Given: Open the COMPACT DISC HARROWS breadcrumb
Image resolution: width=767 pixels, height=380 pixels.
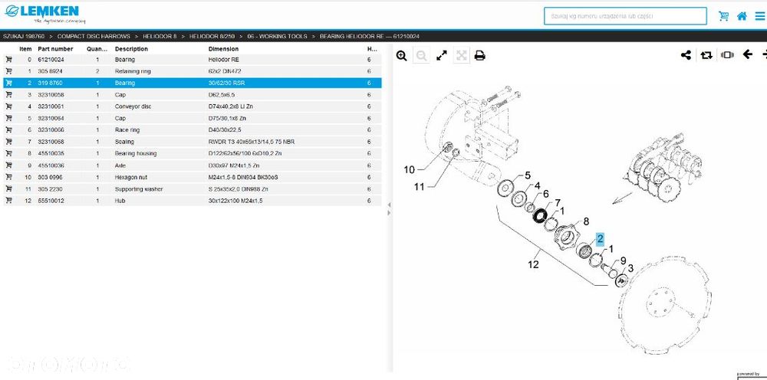Looking at the screenshot, I should 94,36.
